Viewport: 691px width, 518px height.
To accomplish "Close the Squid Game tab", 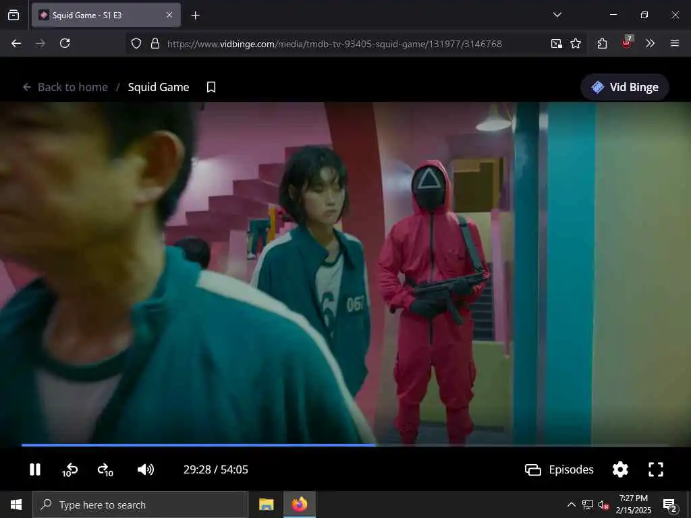I will (169, 16).
